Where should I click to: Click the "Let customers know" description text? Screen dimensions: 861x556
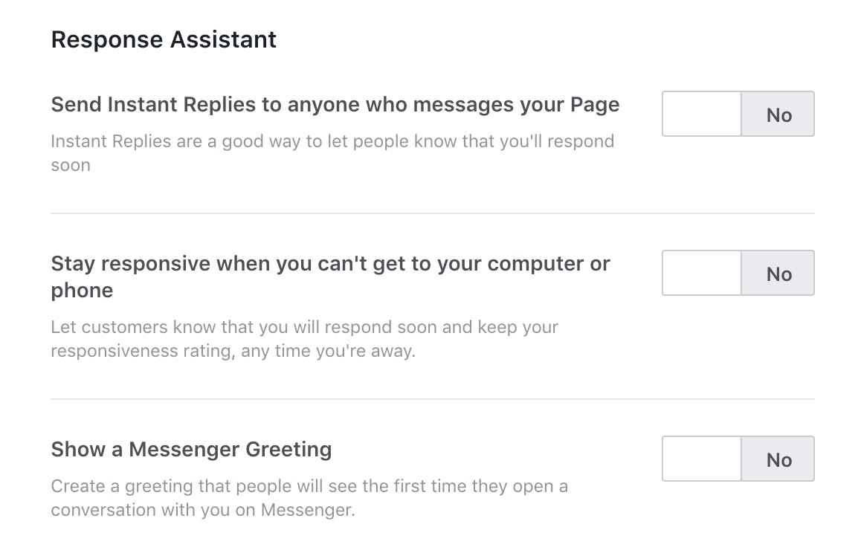point(304,327)
